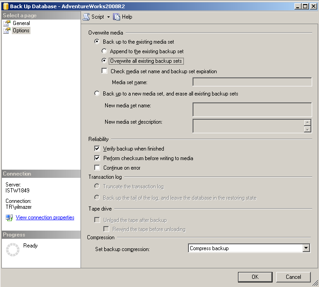The image size is (319, 287).
Task: Select Truncate the transaction log option
Action: [97, 186]
